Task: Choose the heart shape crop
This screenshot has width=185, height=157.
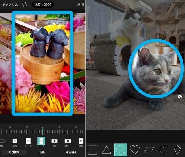Action: 135,150
